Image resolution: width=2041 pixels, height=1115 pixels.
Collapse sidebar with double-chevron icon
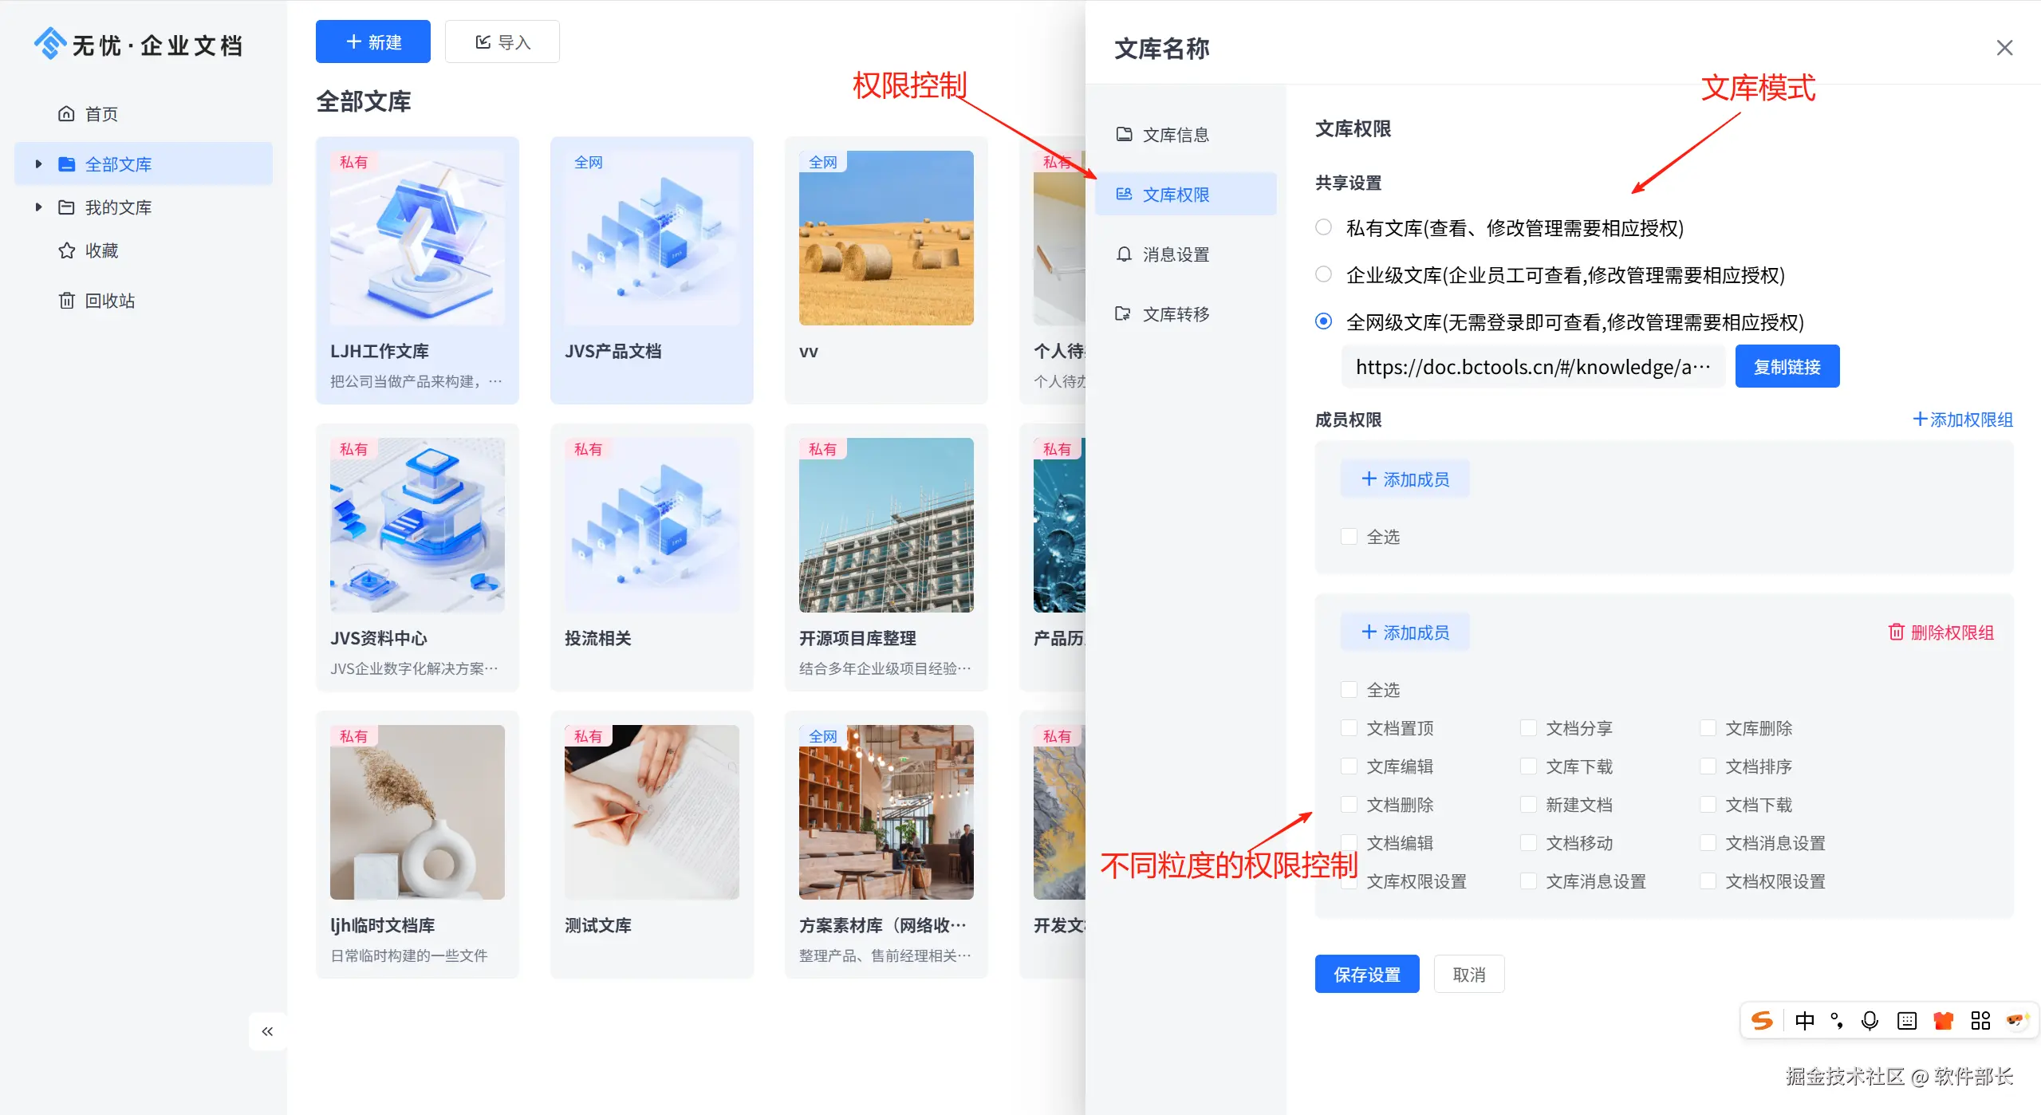coord(267,1031)
